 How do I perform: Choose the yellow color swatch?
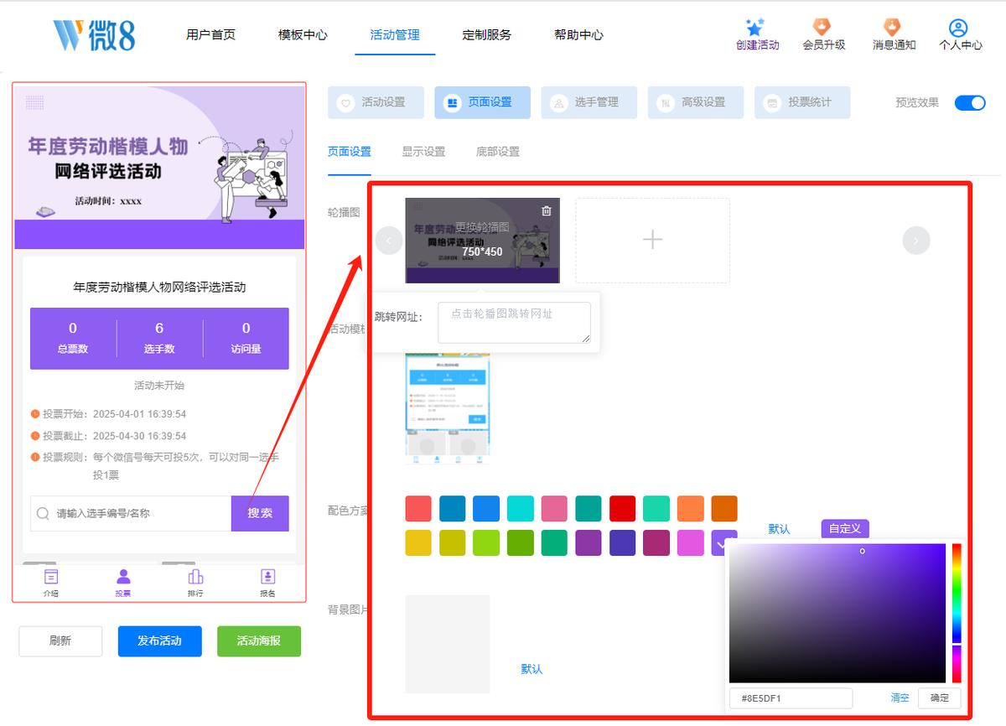(418, 542)
